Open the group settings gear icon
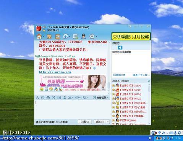183x141 pixels. [92, 37]
